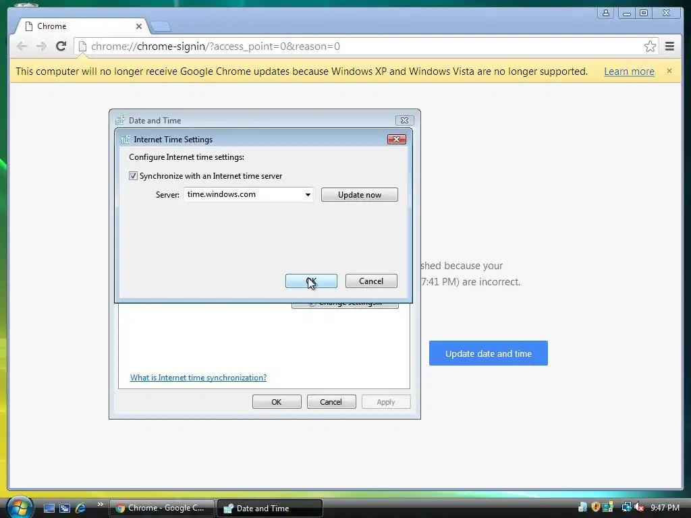Dismiss the yellow update warning bar

pyautogui.click(x=669, y=71)
